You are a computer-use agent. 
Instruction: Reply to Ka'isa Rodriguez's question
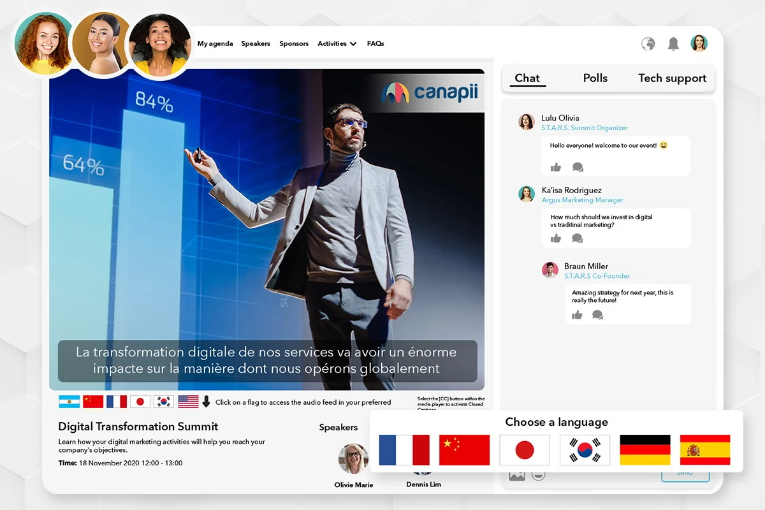pos(578,238)
